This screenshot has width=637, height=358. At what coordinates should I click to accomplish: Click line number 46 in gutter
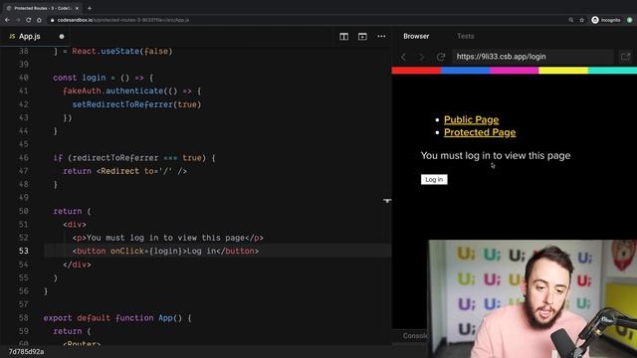pyautogui.click(x=24, y=157)
